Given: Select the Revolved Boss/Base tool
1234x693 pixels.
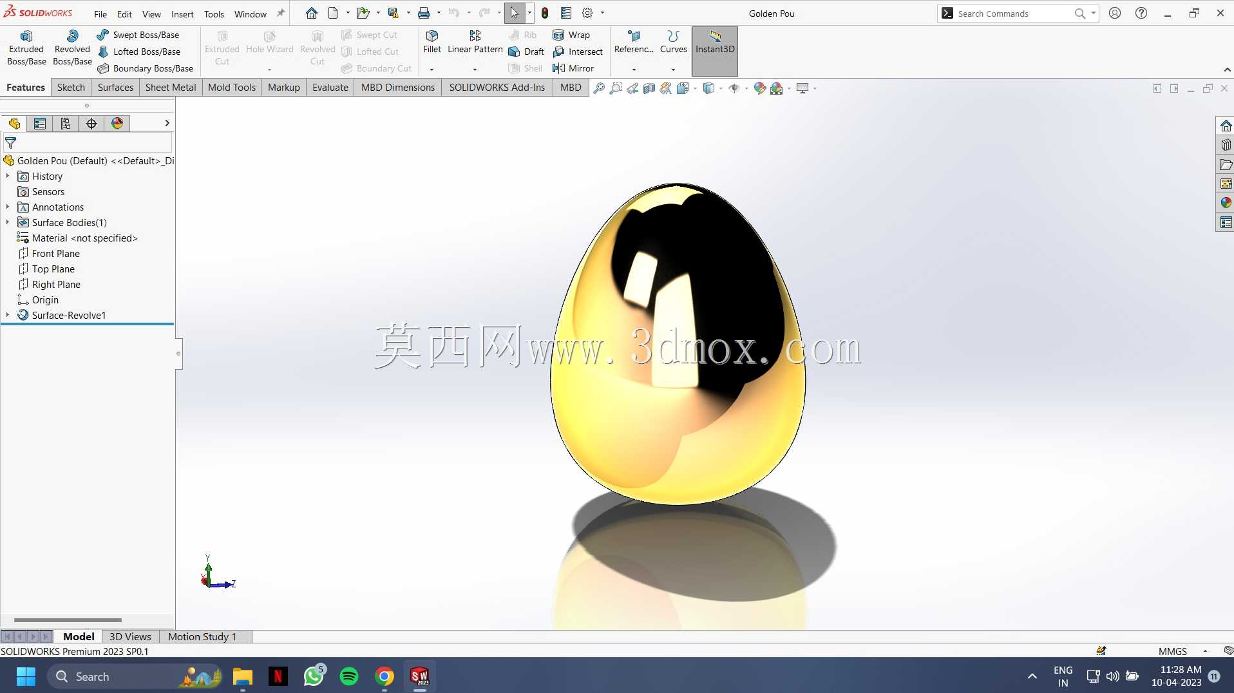Looking at the screenshot, I should [72, 48].
